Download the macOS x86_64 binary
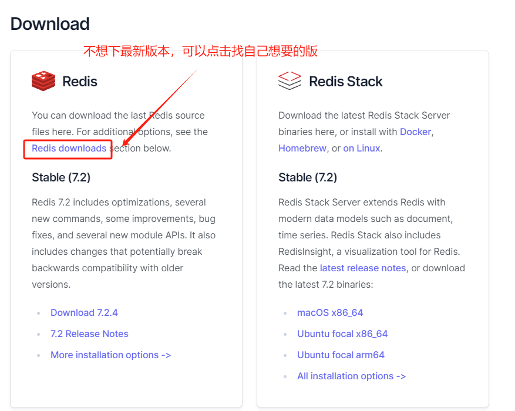This screenshot has width=515, height=411. 330,312
